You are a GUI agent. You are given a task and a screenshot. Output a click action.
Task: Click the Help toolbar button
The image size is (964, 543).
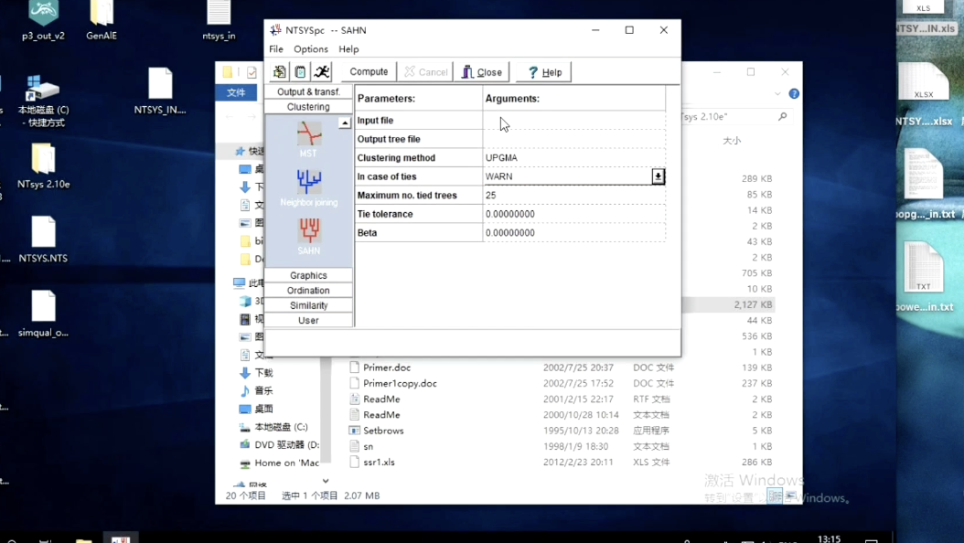point(543,72)
